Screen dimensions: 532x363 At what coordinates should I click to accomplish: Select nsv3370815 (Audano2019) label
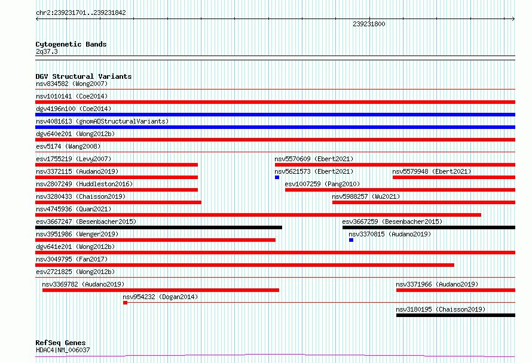[390, 234]
